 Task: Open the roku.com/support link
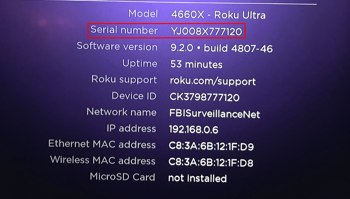pyautogui.click(x=213, y=81)
